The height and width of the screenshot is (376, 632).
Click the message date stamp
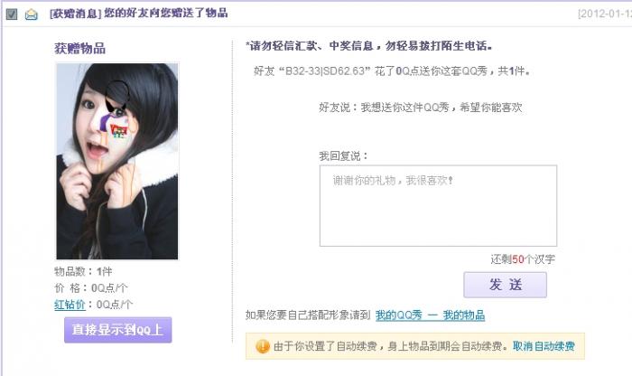click(x=605, y=14)
